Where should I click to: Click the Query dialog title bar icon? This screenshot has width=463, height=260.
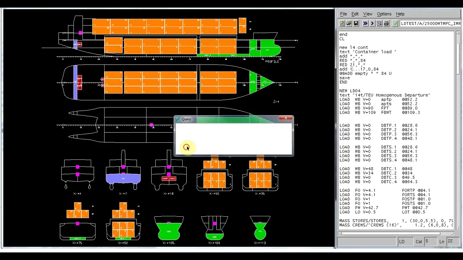coord(178,119)
